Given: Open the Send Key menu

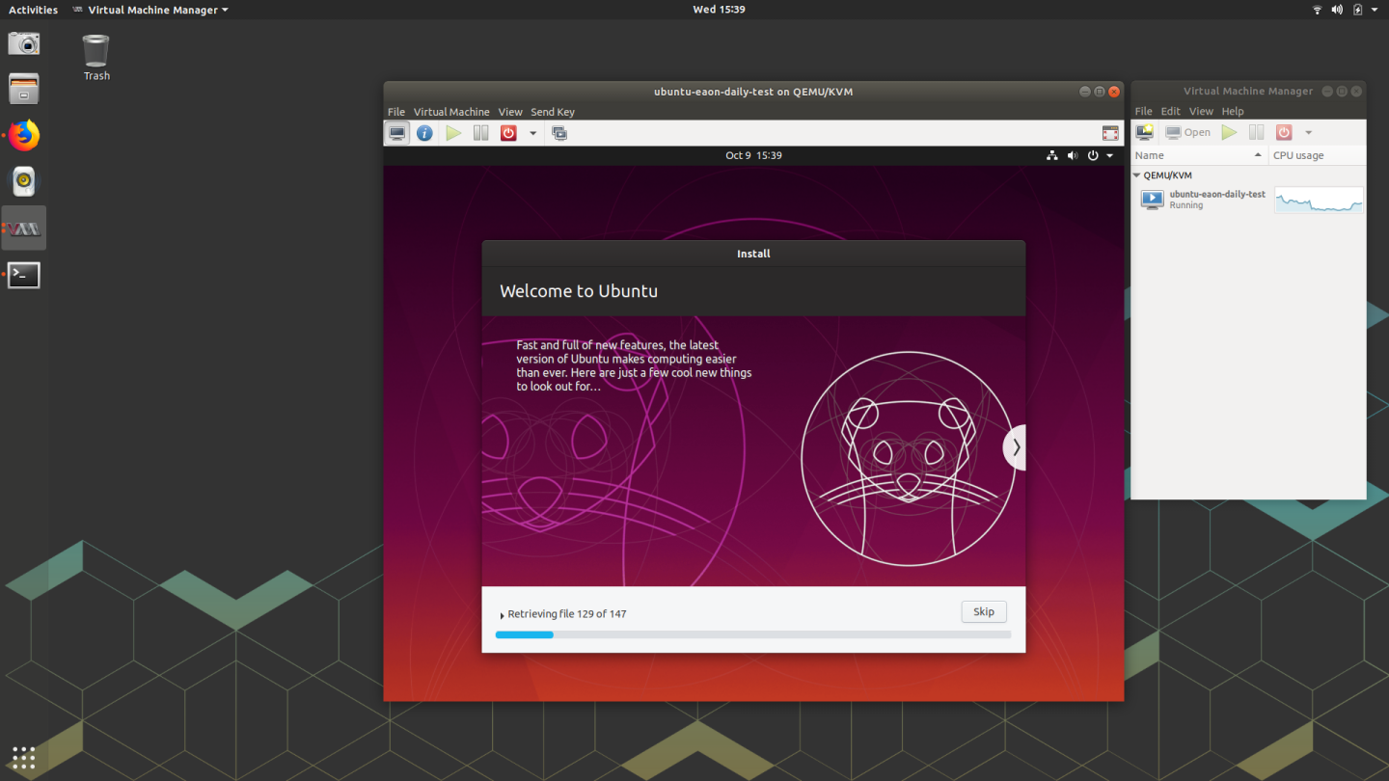Looking at the screenshot, I should 553,111.
